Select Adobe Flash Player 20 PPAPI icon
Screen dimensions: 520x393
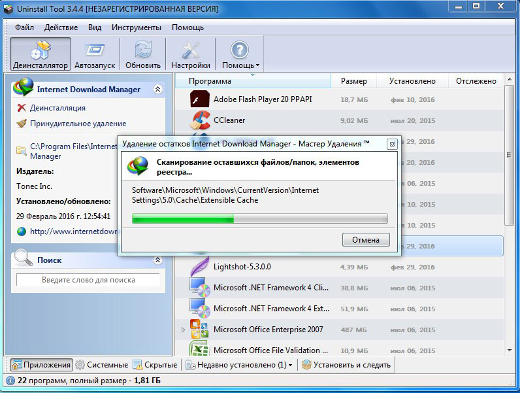[x=199, y=100]
